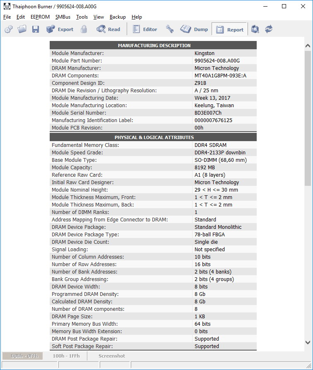313x370 pixels.
Task: Open the Help menu
Action: pyautogui.click(x=137, y=17)
